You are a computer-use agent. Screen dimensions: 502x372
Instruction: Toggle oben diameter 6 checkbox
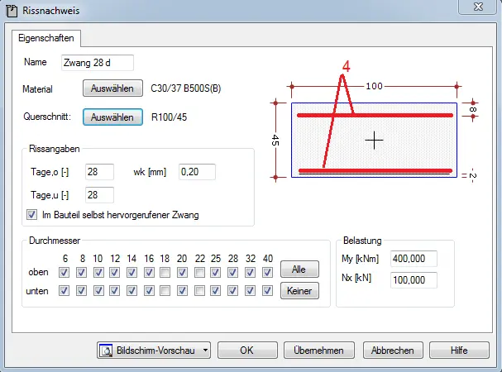(64, 273)
